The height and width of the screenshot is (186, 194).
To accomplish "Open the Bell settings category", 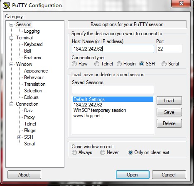I will coord(27,51).
